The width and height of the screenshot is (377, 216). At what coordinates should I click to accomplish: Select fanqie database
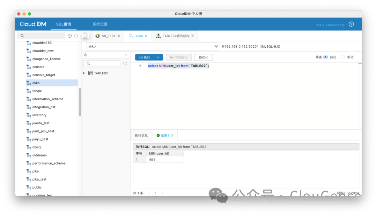click(x=37, y=91)
